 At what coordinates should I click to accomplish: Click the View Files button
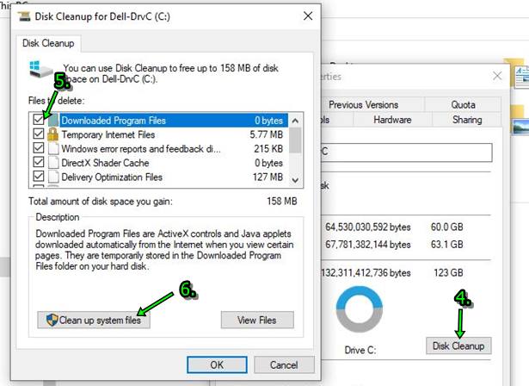[257, 321]
